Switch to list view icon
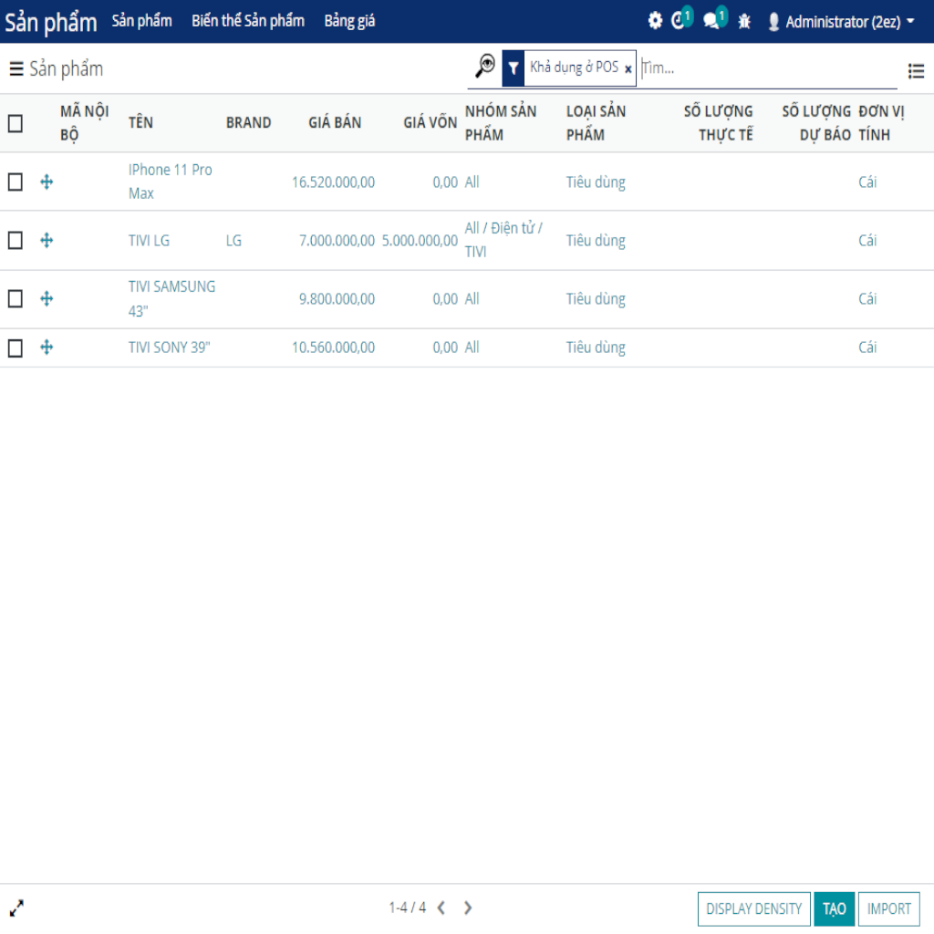The width and height of the screenshot is (934, 934). pos(916,71)
